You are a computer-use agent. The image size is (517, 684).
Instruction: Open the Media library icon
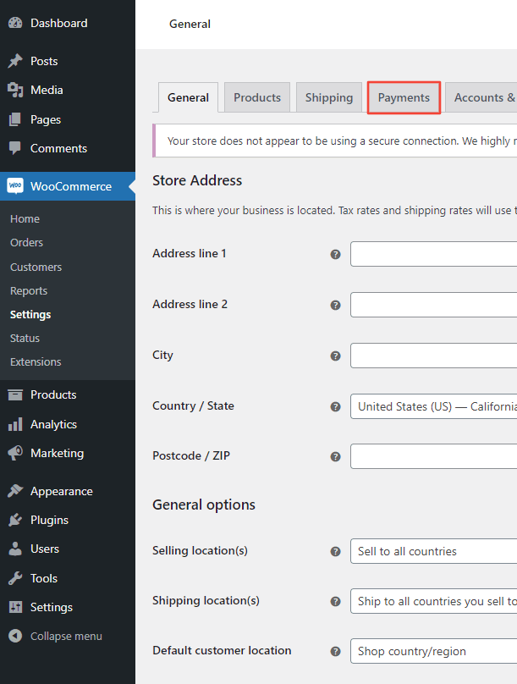point(15,90)
